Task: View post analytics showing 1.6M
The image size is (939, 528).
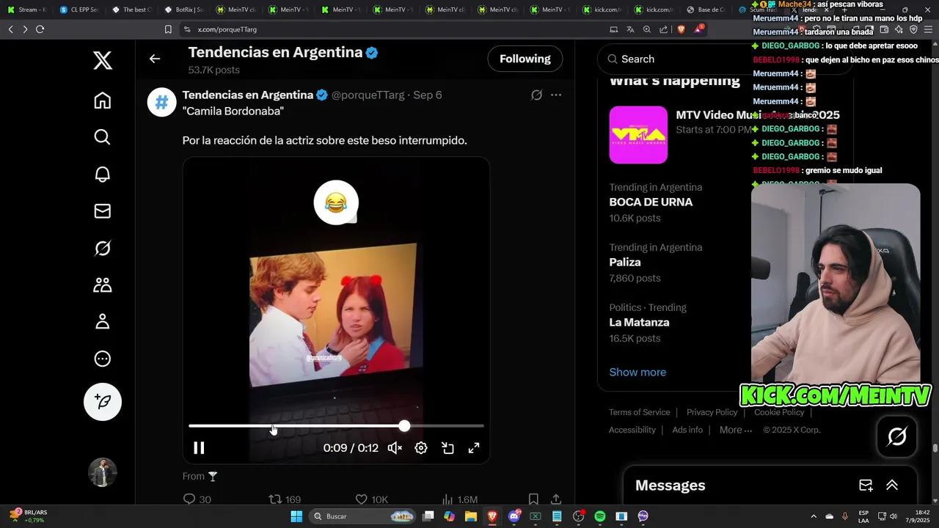Action: [x=459, y=499]
